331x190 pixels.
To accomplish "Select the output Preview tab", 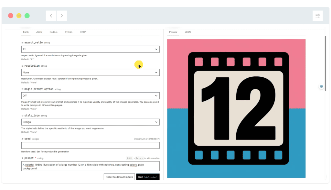I will coord(173,32).
